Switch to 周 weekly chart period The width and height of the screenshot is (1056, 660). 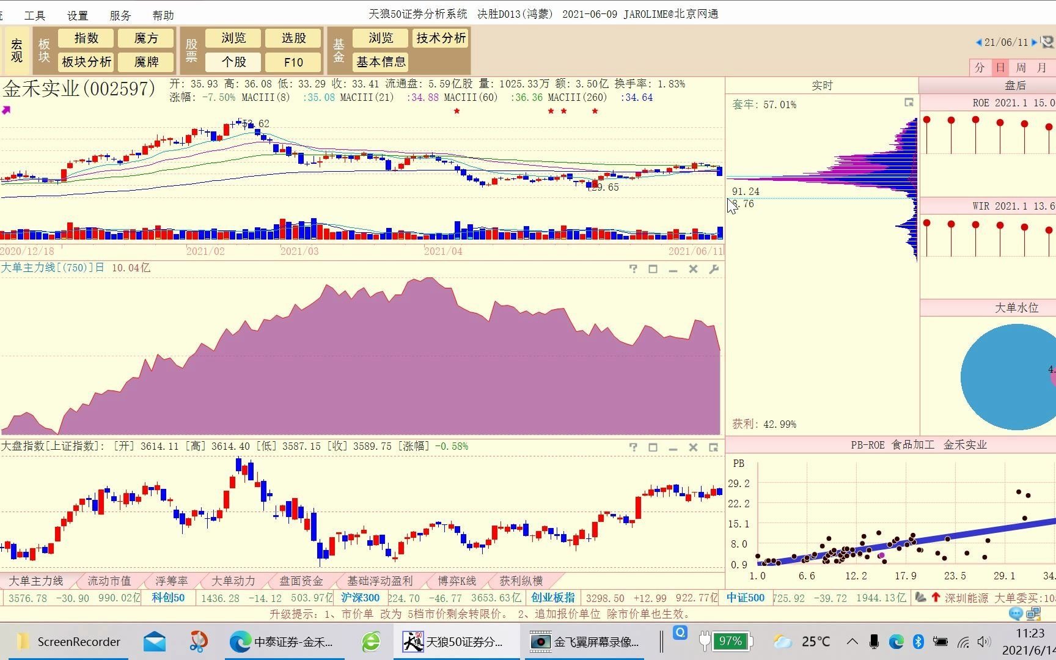click(1021, 67)
